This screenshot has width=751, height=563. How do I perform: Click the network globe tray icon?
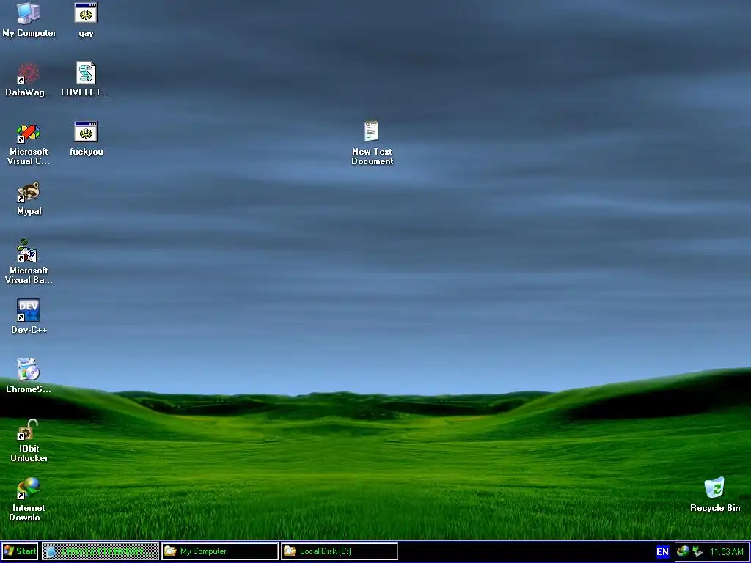click(683, 551)
